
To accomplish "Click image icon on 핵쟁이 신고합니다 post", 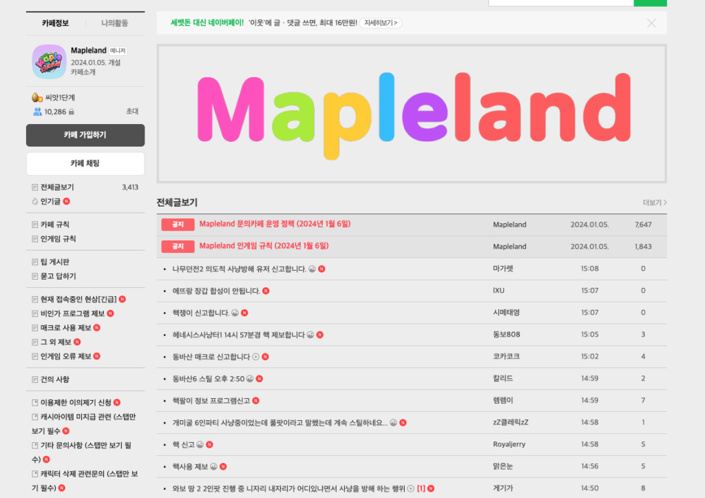I will pyautogui.click(x=235, y=313).
